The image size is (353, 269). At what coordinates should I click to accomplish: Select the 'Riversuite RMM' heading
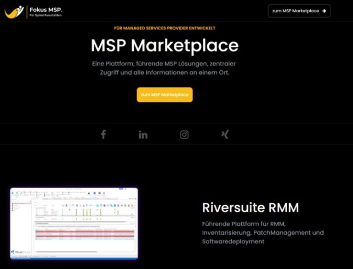pyautogui.click(x=251, y=207)
